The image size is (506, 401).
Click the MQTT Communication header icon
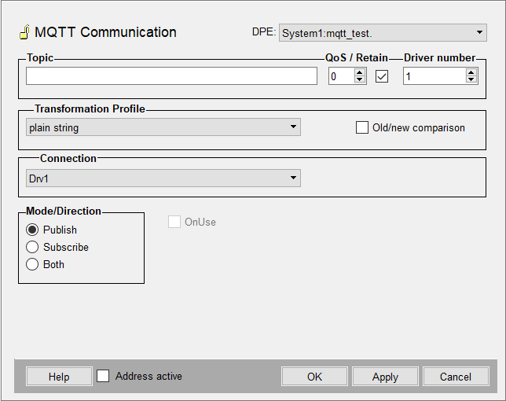coord(24,33)
